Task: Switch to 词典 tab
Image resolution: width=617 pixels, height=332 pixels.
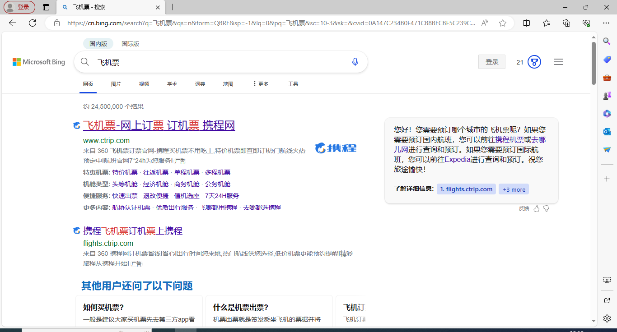Action: pos(200,84)
